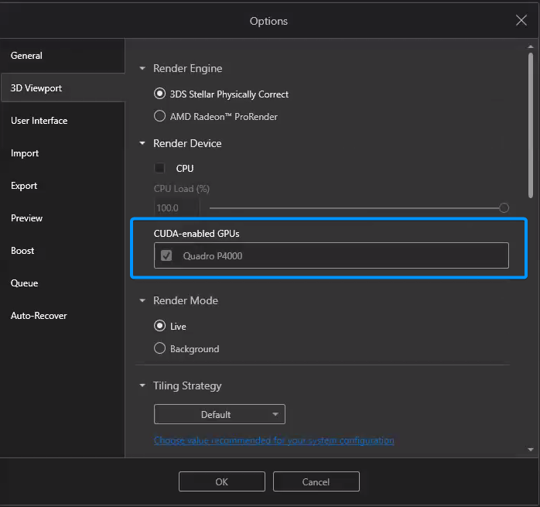Click the Cancel button
Viewport: 540px width, 507px height.
tap(316, 481)
